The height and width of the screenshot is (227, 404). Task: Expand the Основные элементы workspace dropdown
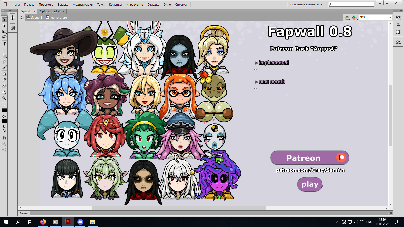[x=306, y=4]
